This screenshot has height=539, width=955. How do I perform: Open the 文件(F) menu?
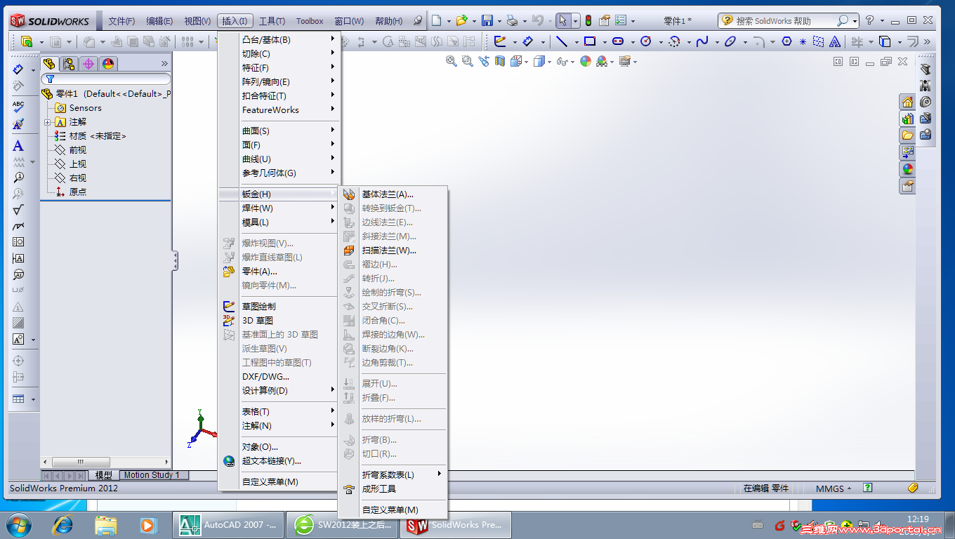pos(122,21)
